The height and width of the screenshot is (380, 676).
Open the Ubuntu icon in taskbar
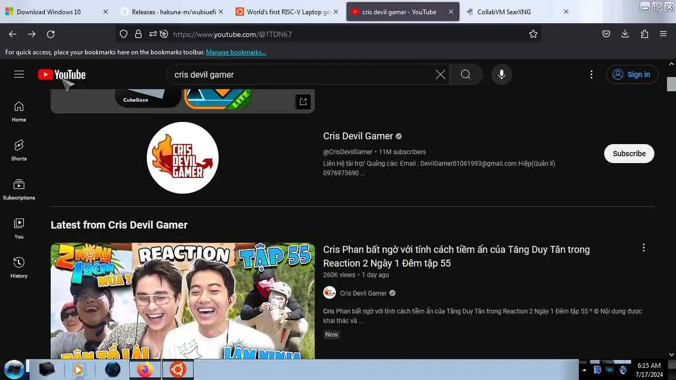click(x=177, y=370)
